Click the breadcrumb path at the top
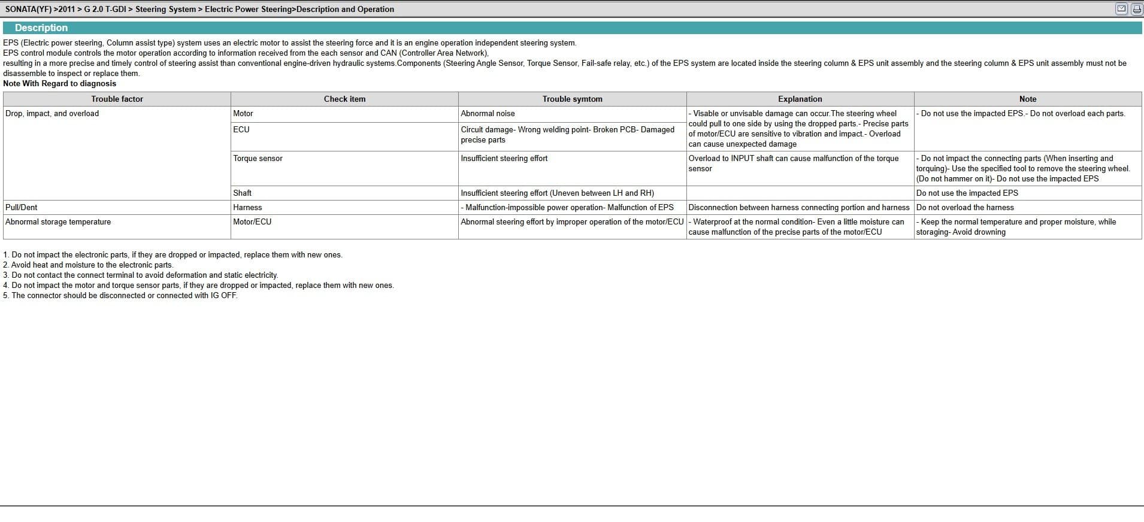 [199, 9]
